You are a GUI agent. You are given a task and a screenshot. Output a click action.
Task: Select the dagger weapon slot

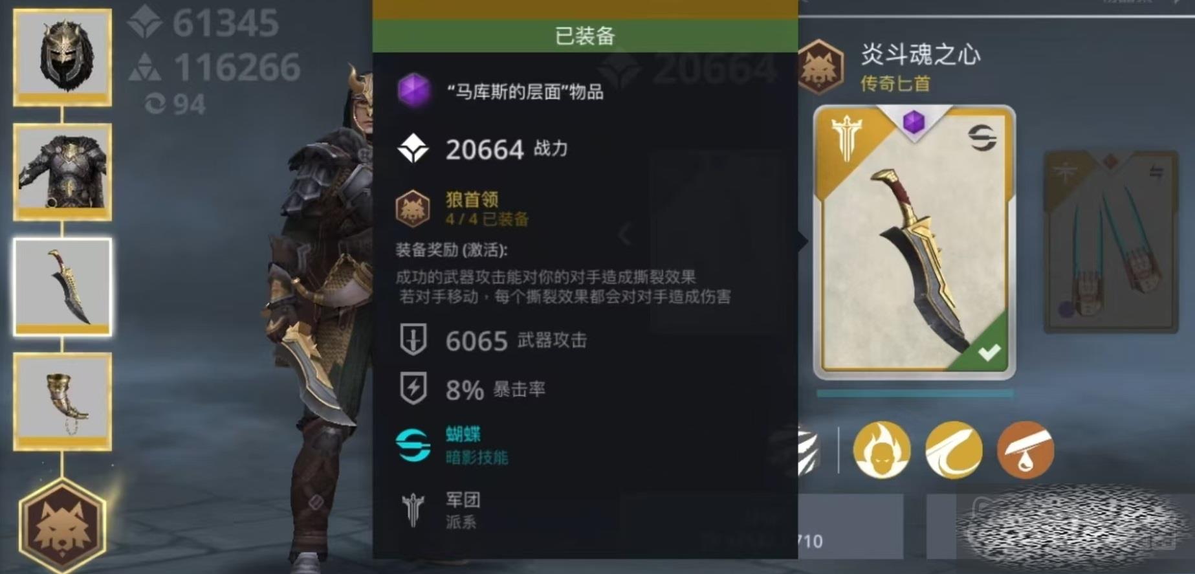coord(63,287)
